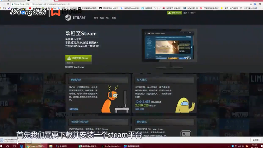Click the right arrow in the Steam client preview
The width and height of the screenshot is (263, 148).
tap(192, 47)
